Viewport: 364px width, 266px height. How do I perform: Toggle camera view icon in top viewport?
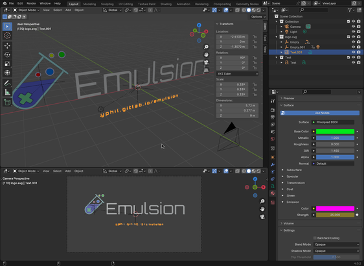206,62
